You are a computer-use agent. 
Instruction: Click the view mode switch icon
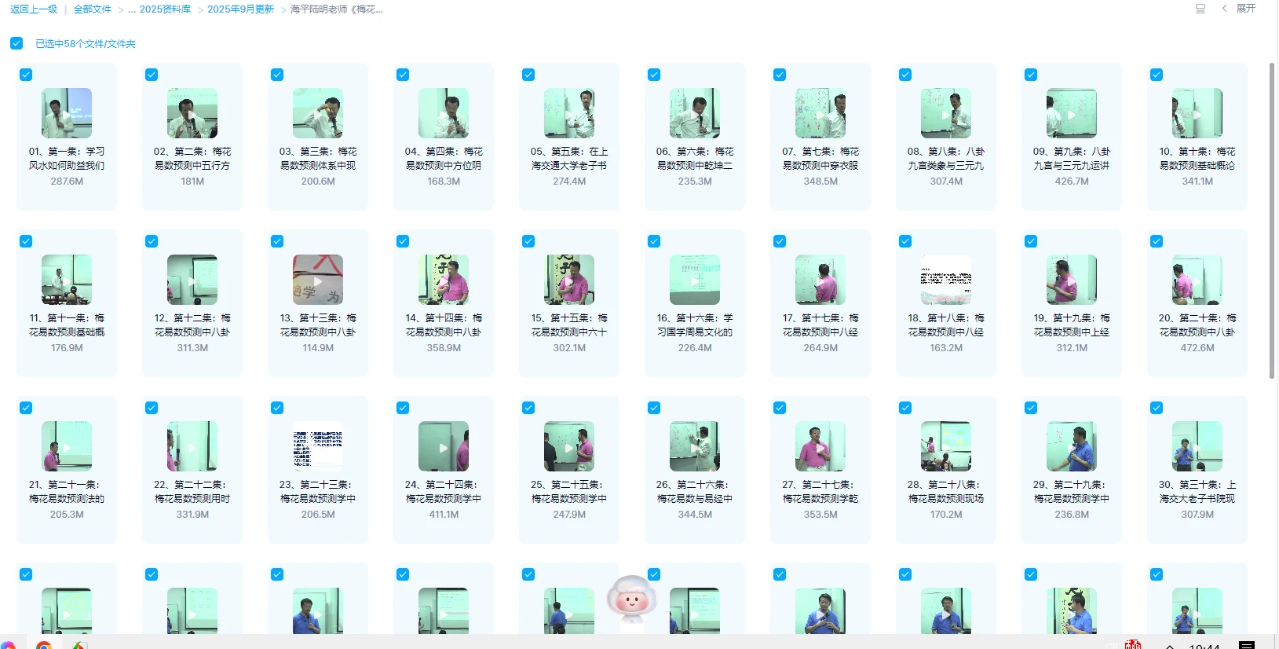(x=1200, y=9)
